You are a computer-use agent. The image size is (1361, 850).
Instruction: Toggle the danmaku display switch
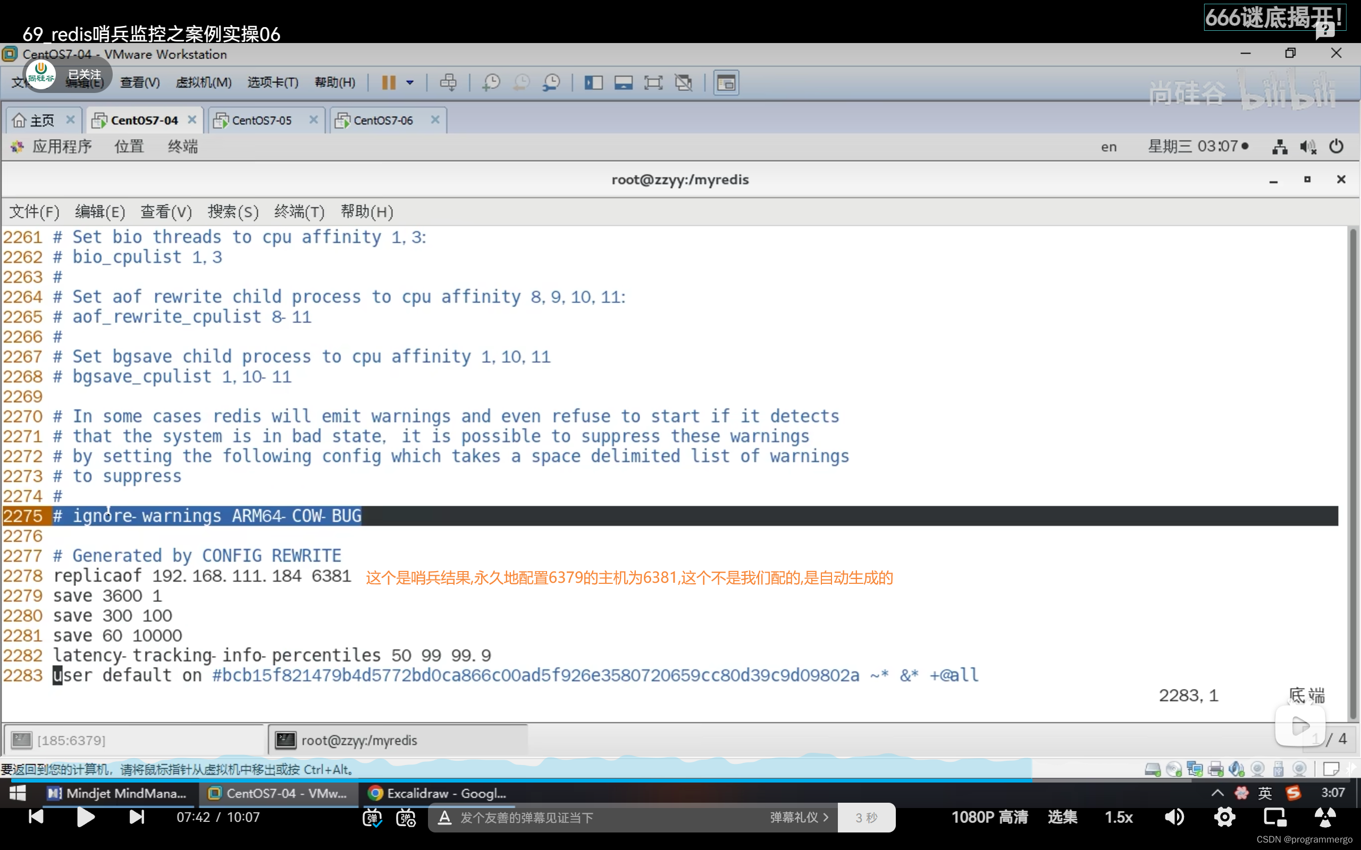coord(372,818)
